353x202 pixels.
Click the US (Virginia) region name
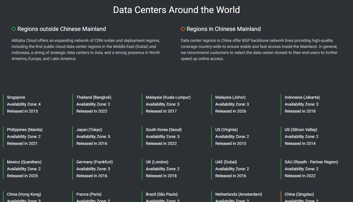click(227, 130)
